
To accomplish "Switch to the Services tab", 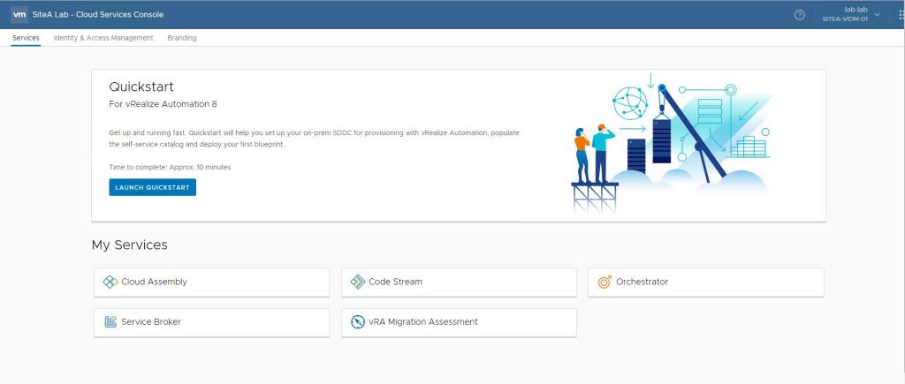I will 26,38.
